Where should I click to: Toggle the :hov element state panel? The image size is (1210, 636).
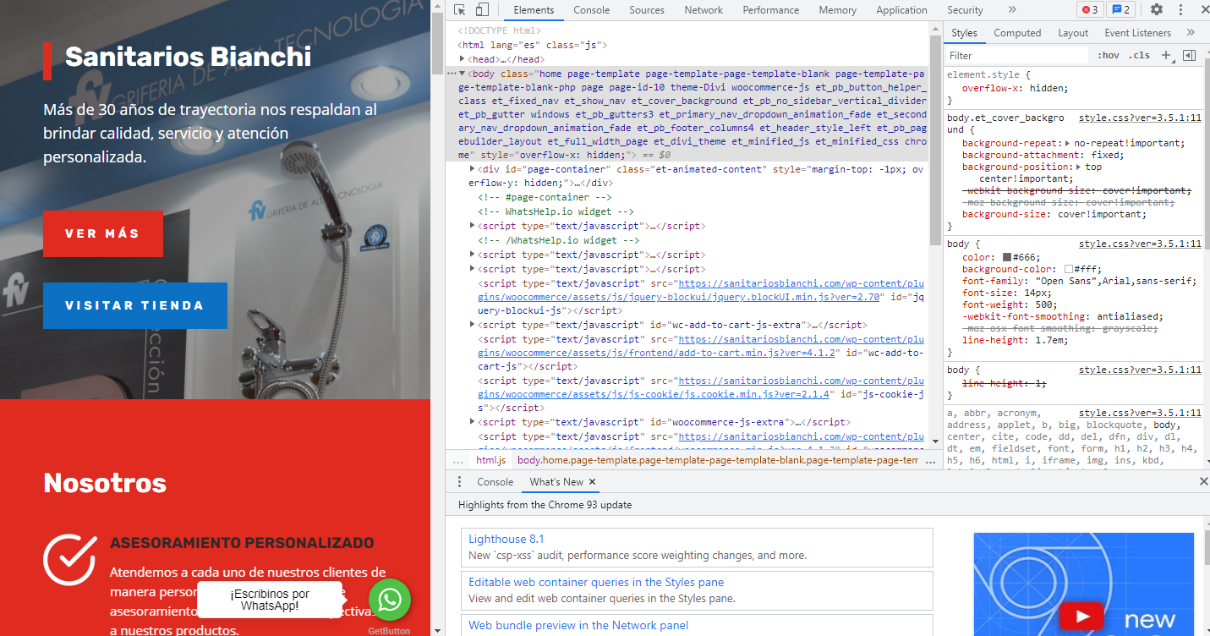(1108, 56)
